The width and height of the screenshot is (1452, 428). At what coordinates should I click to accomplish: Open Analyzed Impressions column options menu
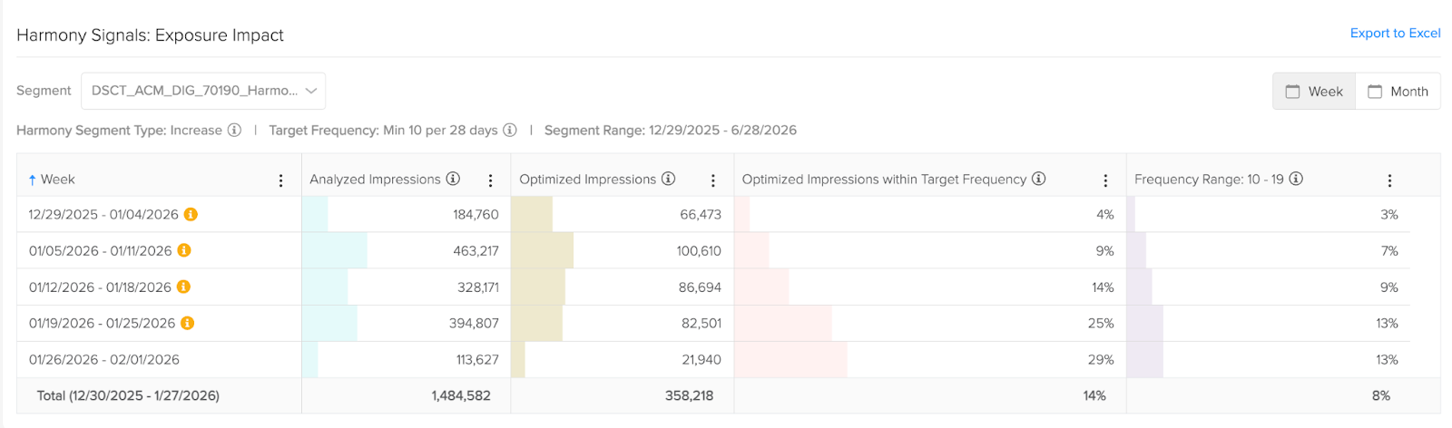(491, 180)
